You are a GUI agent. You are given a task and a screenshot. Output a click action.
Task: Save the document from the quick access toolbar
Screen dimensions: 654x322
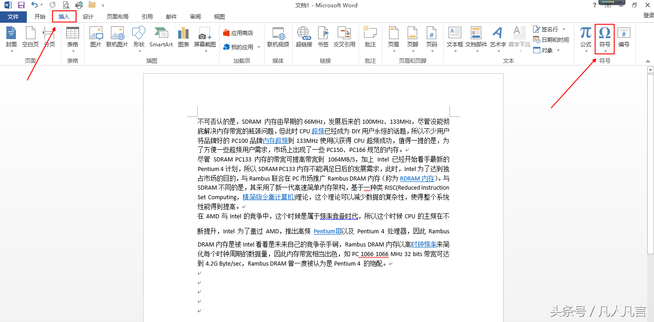pyautogui.click(x=21, y=5)
